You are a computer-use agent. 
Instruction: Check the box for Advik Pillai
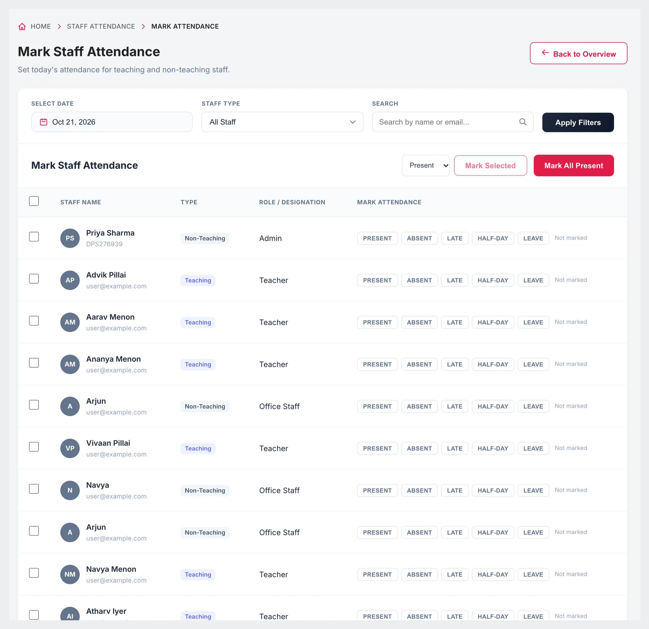(34, 279)
